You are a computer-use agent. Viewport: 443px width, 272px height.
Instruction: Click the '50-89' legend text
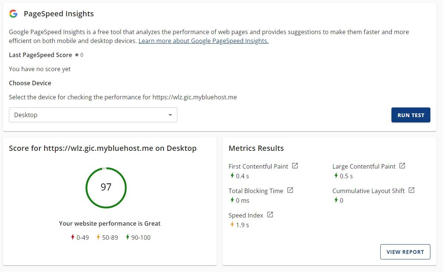pyautogui.click(x=110, y=238)
